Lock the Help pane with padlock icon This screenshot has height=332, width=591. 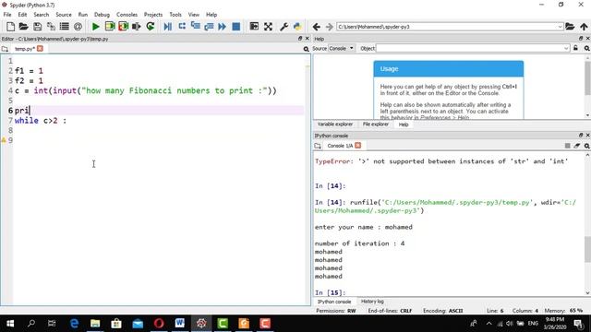pyautogui.click(x=575, y=48)
